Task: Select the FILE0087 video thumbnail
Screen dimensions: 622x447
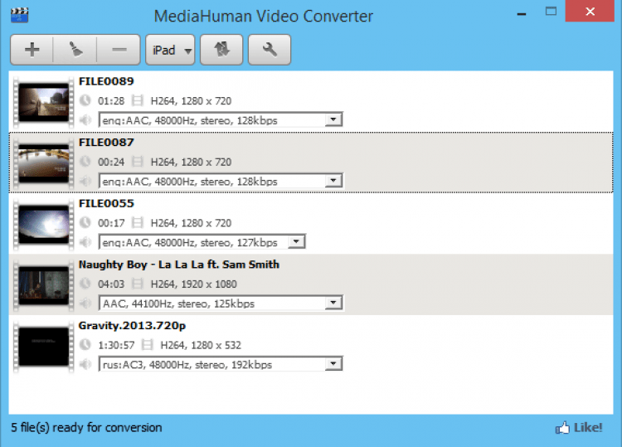Action: (44, 163)
